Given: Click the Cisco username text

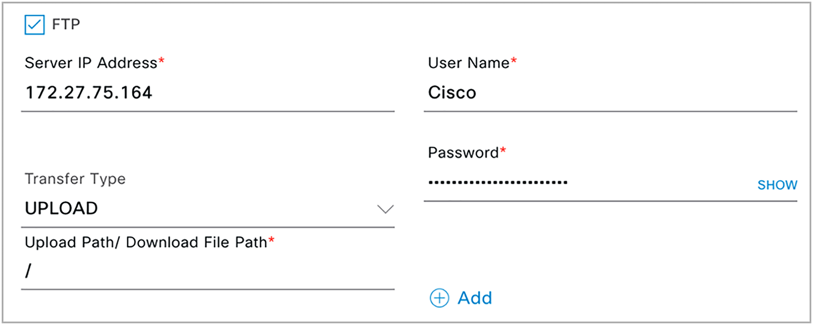Looking at the screenshot, I should tap(452, 93).
